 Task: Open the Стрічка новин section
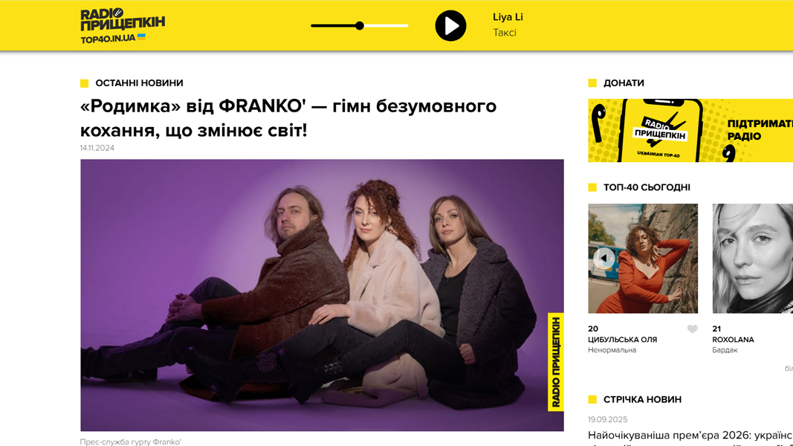click(x=642, y=399)
